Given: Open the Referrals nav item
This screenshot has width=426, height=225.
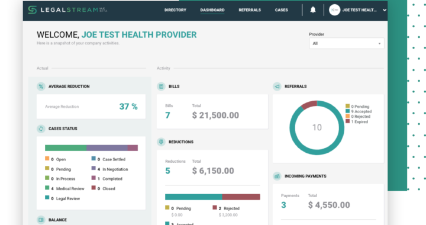Looking at the screenshot, I should tap(250, 10).
